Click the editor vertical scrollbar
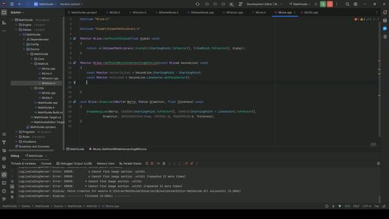Image resolution: width=389 pixels, height=219 pixels. [379, 80]
